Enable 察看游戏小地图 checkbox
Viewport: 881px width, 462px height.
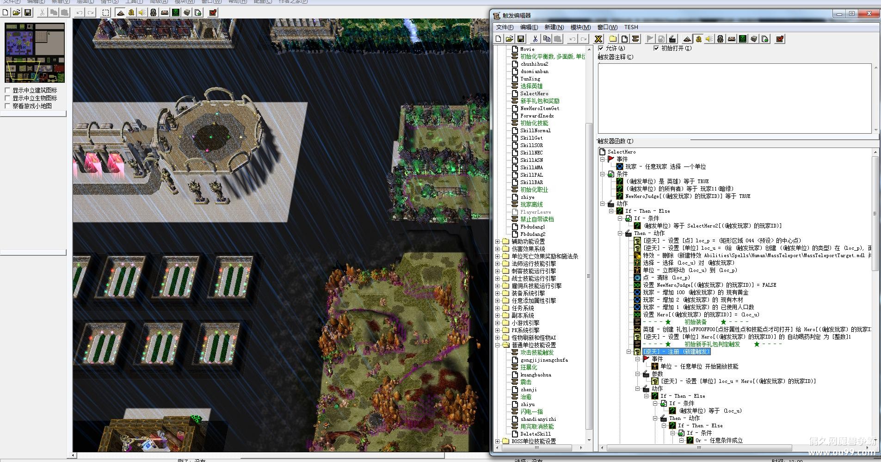click(x=7, y=106)
